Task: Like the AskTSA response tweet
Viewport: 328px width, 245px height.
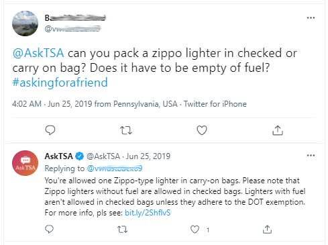Action: click(x=195, y=230)
